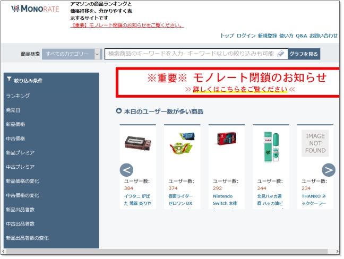Click the eraser icon in search box
The height and width of the screenshot is (259, 344).
coord(281,54)
